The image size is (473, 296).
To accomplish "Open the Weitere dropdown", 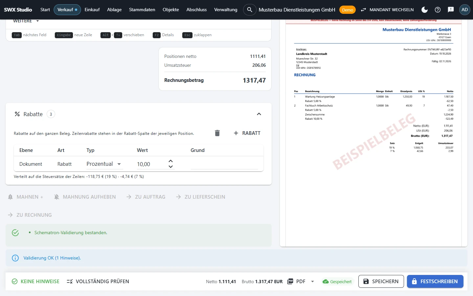I will (x=26, y=21).
